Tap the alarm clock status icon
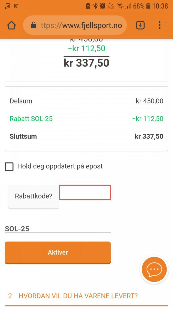 tap(103, 6)
